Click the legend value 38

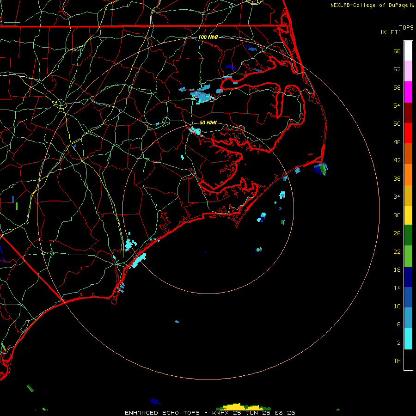click(397, 178)
